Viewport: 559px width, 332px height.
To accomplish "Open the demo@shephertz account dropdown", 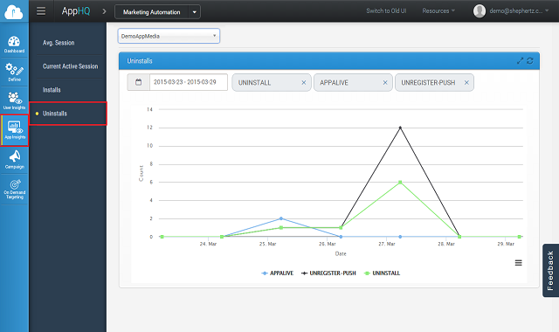I will point(519,11).
